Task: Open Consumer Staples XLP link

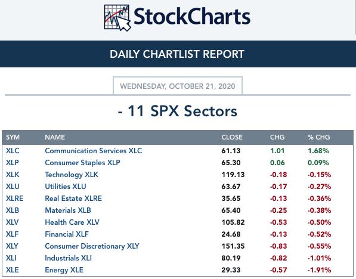Action: pos(82,163)
